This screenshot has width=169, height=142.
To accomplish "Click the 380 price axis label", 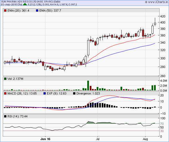I will pos(163,29).
